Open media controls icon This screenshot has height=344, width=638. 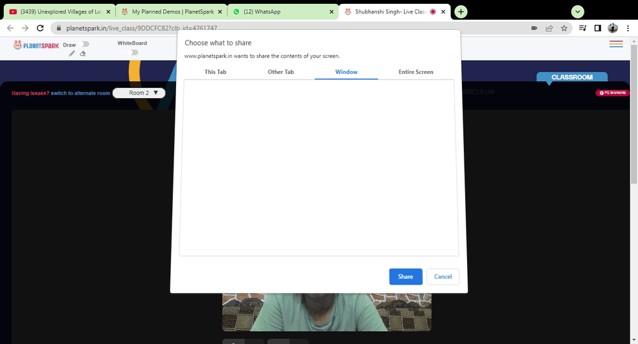coord(582,28)
